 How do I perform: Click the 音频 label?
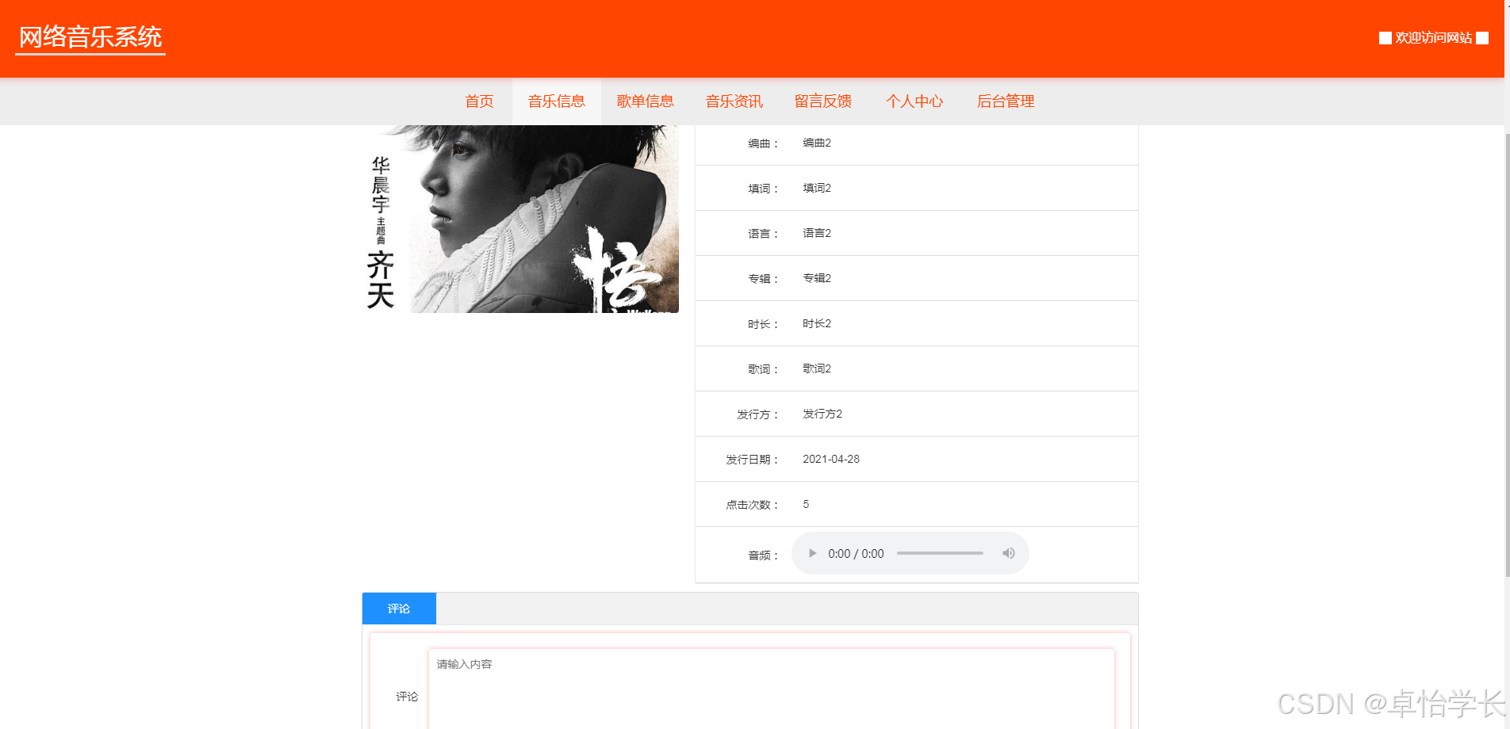point(764,555)
